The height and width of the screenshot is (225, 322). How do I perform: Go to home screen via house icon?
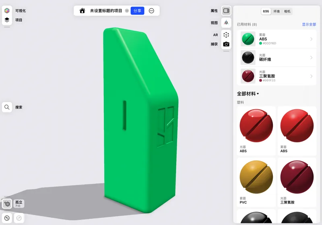click(x=83, y=11)
